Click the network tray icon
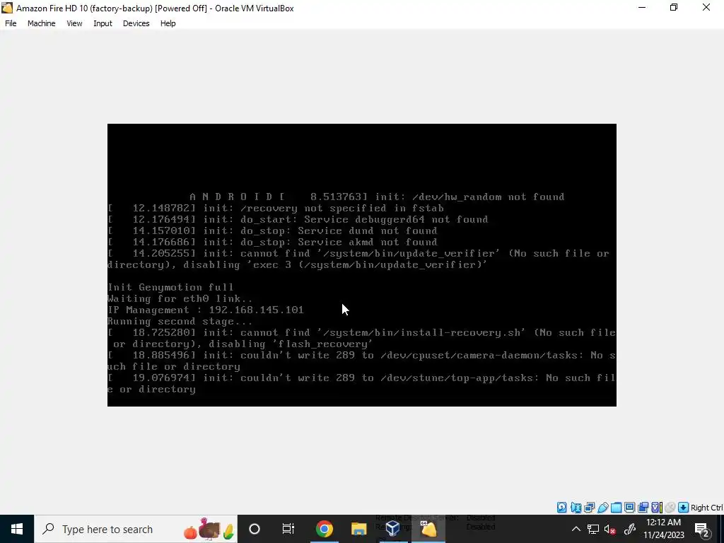The height and width of the screenshot is (543, 724). [593, 529]
